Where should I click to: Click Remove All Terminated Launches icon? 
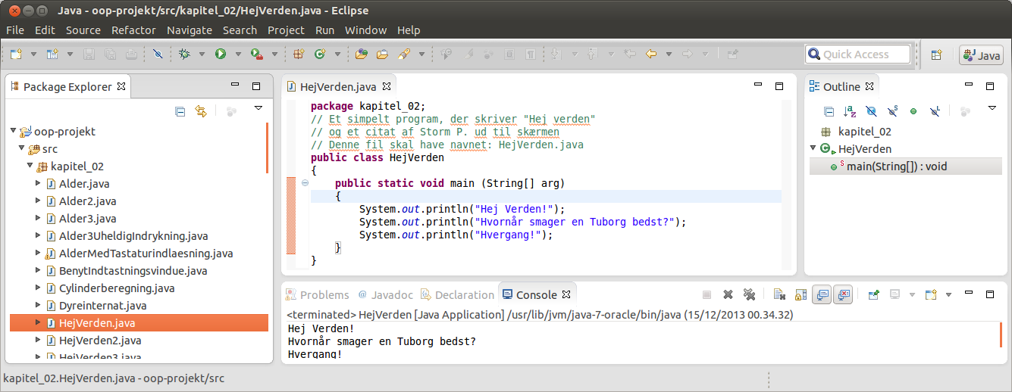coord(749,295)
